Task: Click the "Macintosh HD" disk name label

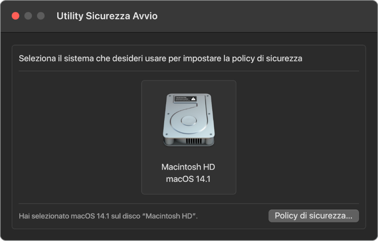Action: (x=188, y=167)
